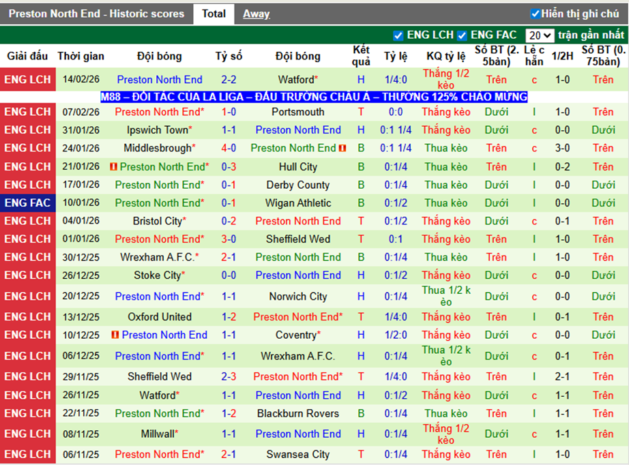Screen dimensions: 629x465
Task: Open the Swansea City team link
Action: click(298, 454)
